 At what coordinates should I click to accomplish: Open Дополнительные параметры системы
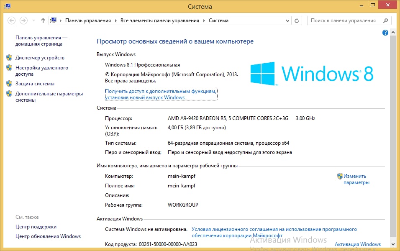click(x=49, y=97)
